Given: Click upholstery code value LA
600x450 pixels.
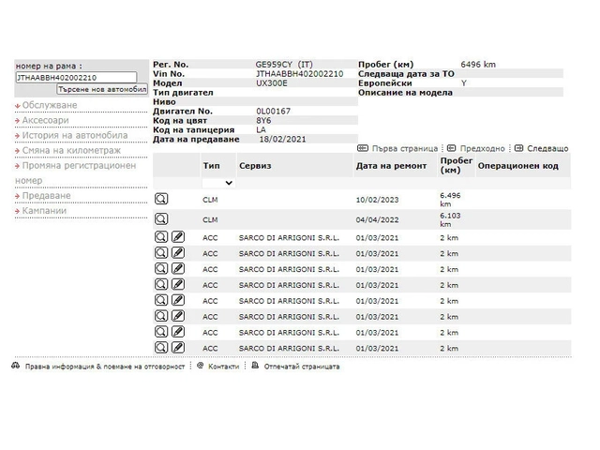Looking at the screenshot, I should click(x=261, y=129).
